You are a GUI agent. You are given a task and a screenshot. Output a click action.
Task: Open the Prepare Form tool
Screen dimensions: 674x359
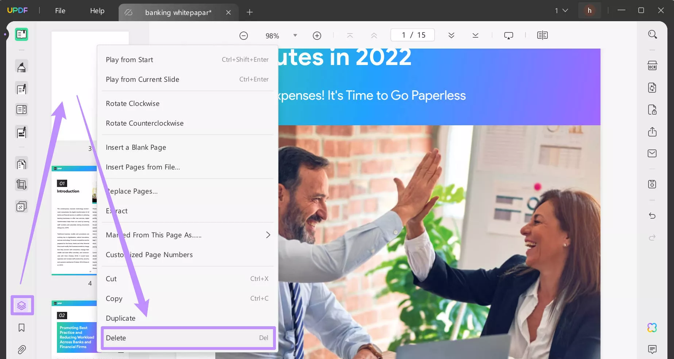point(22,110)
